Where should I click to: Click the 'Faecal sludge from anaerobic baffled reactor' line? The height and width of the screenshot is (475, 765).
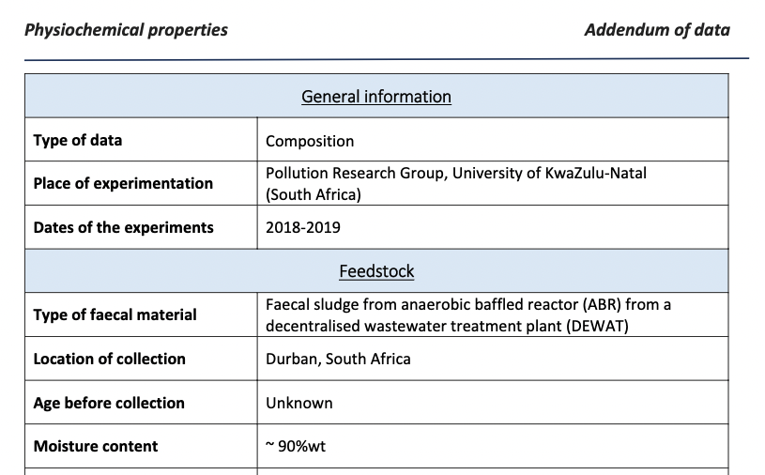point(468,305)
